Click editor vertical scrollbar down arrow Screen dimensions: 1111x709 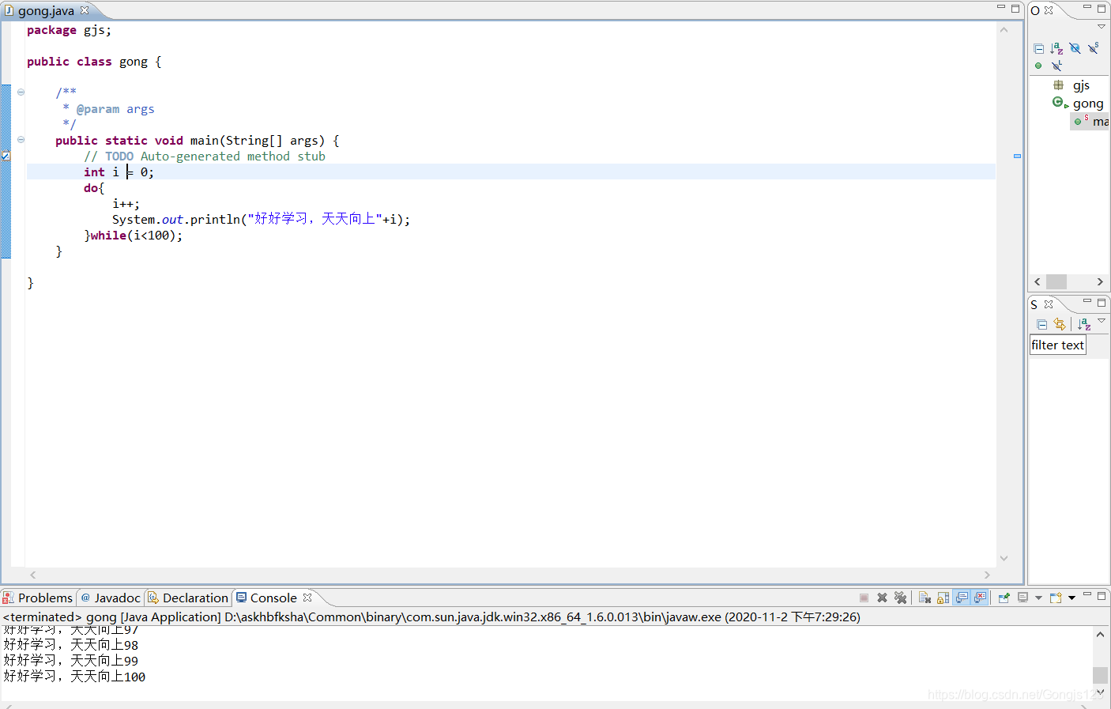coord(1004,558)
